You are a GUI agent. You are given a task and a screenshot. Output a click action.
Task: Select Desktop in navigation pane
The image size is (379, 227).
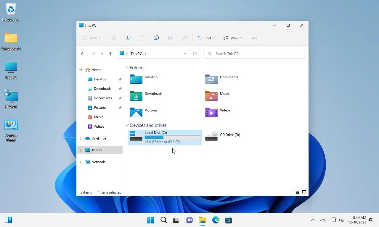(x=100, y=79)
